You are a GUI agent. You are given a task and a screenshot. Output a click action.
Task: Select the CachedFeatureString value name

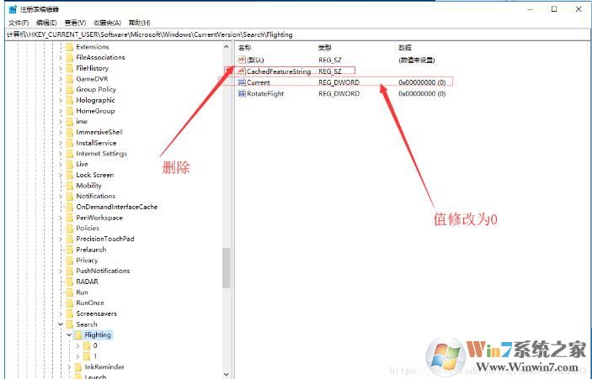279,71
